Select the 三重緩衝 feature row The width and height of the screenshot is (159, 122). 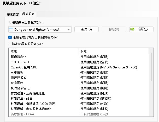(x=79, y=73)
